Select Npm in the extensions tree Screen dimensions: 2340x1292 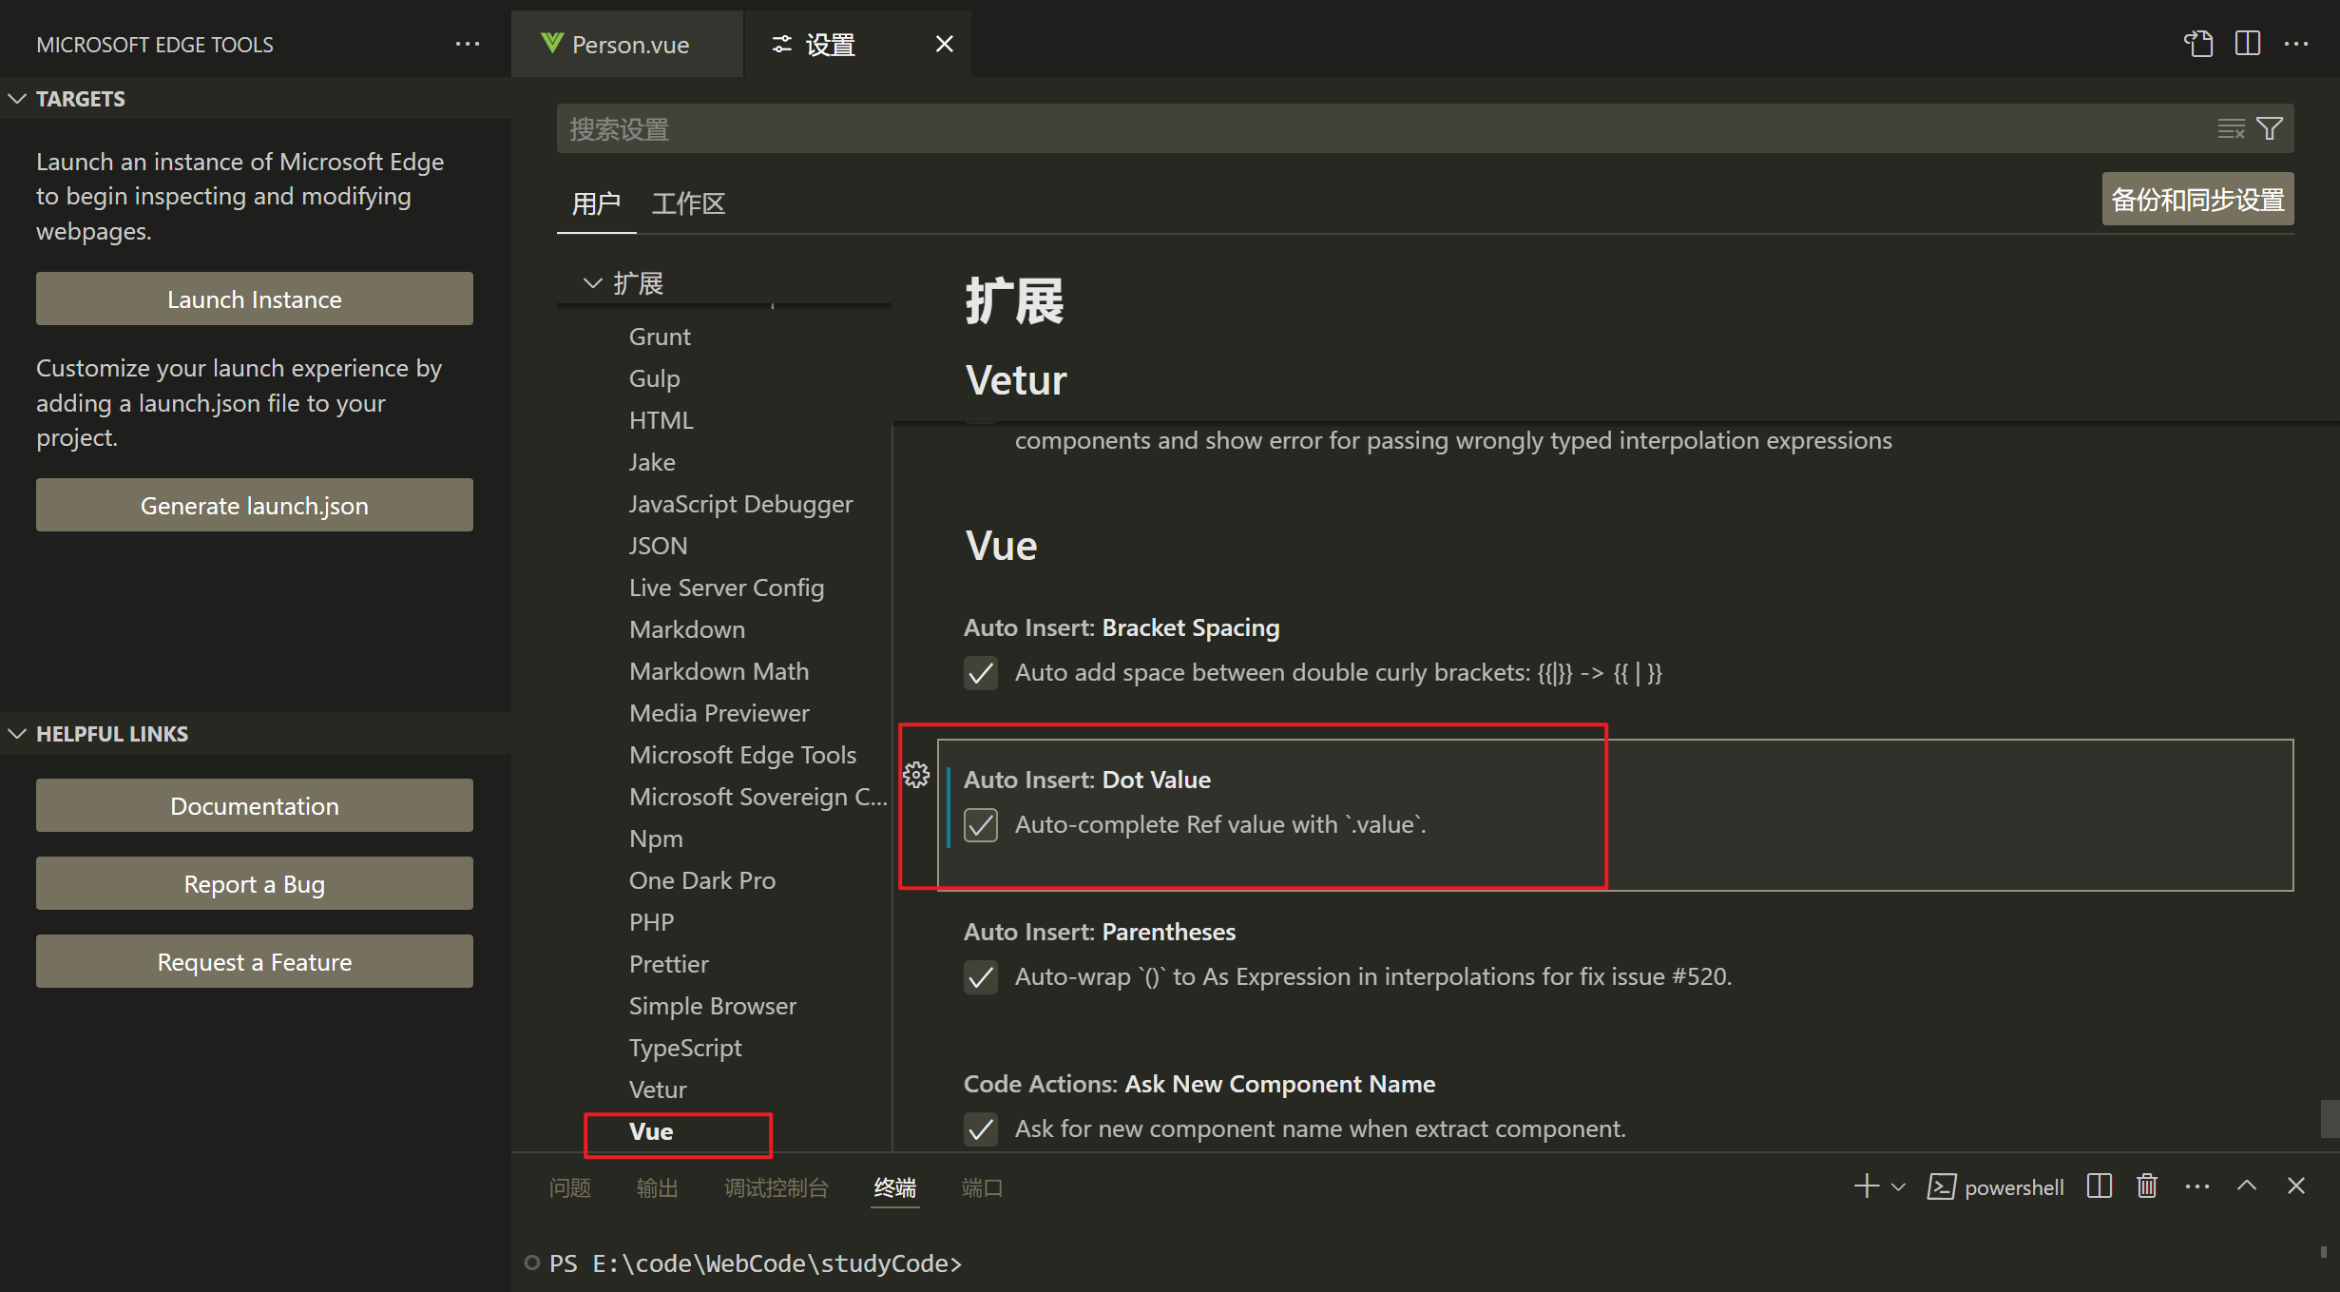tap(656, 839)
